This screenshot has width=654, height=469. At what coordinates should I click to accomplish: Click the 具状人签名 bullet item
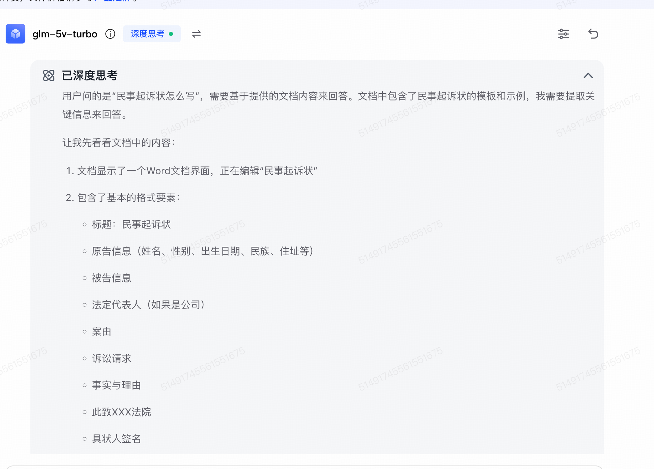coord(117,439)
